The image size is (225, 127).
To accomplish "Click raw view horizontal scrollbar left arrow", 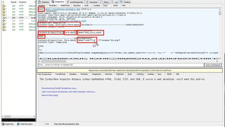I will tap(40, 61).
